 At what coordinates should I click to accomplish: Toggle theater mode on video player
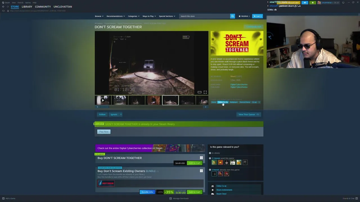199,92
